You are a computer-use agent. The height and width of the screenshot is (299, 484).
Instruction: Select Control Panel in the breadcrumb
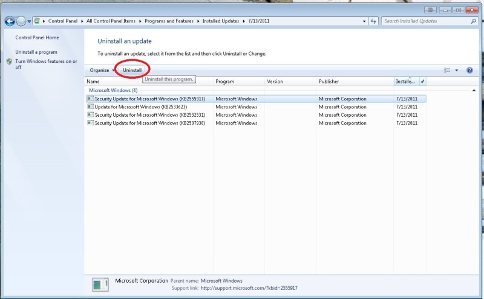point(63,21)
